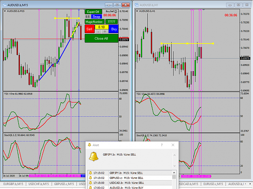
Task: Maximize the AUDUSD.b,M15 chart window
Action: tap(117, 5)
